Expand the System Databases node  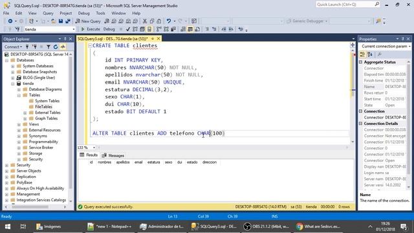13,66
